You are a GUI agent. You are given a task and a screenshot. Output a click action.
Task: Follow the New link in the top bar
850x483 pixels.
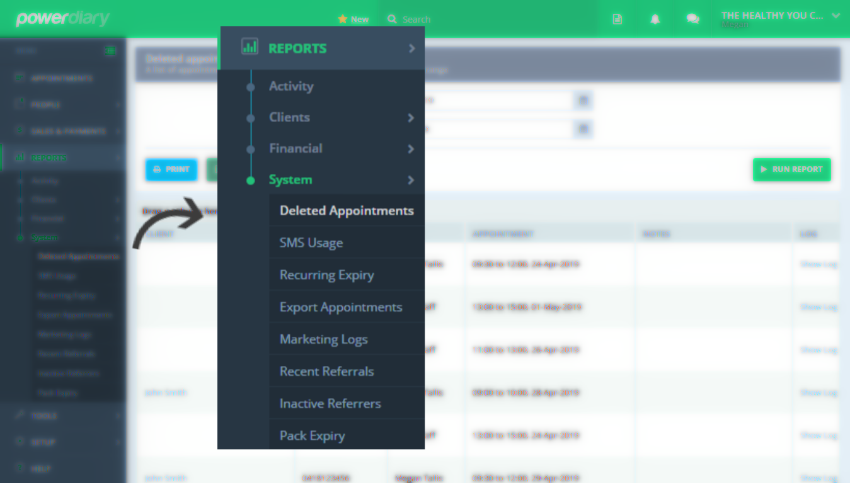point(360,20)
